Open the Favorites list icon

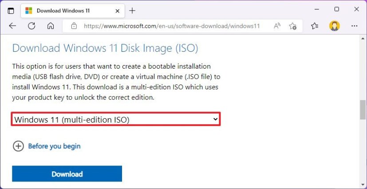point(315,26)
